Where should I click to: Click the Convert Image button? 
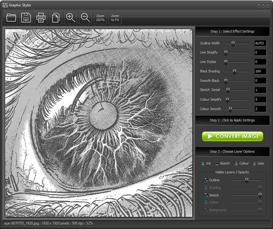click(x=232, y=136)
